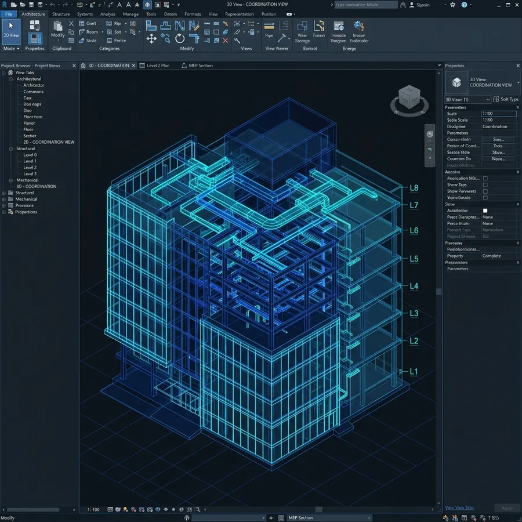The width and height of the screenshot is (522, 522).
Task: Click the 1:100 scale on the view control bar
Action: (x=93, y=510)
